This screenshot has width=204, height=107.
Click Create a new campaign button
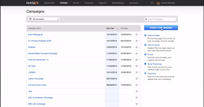(x=161, y=28)
